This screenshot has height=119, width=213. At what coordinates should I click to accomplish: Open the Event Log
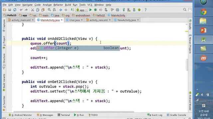(x=155, y=115)
